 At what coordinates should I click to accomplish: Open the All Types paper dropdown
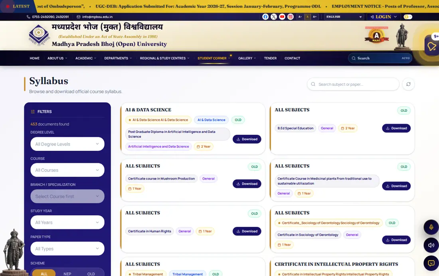(67, 248)
